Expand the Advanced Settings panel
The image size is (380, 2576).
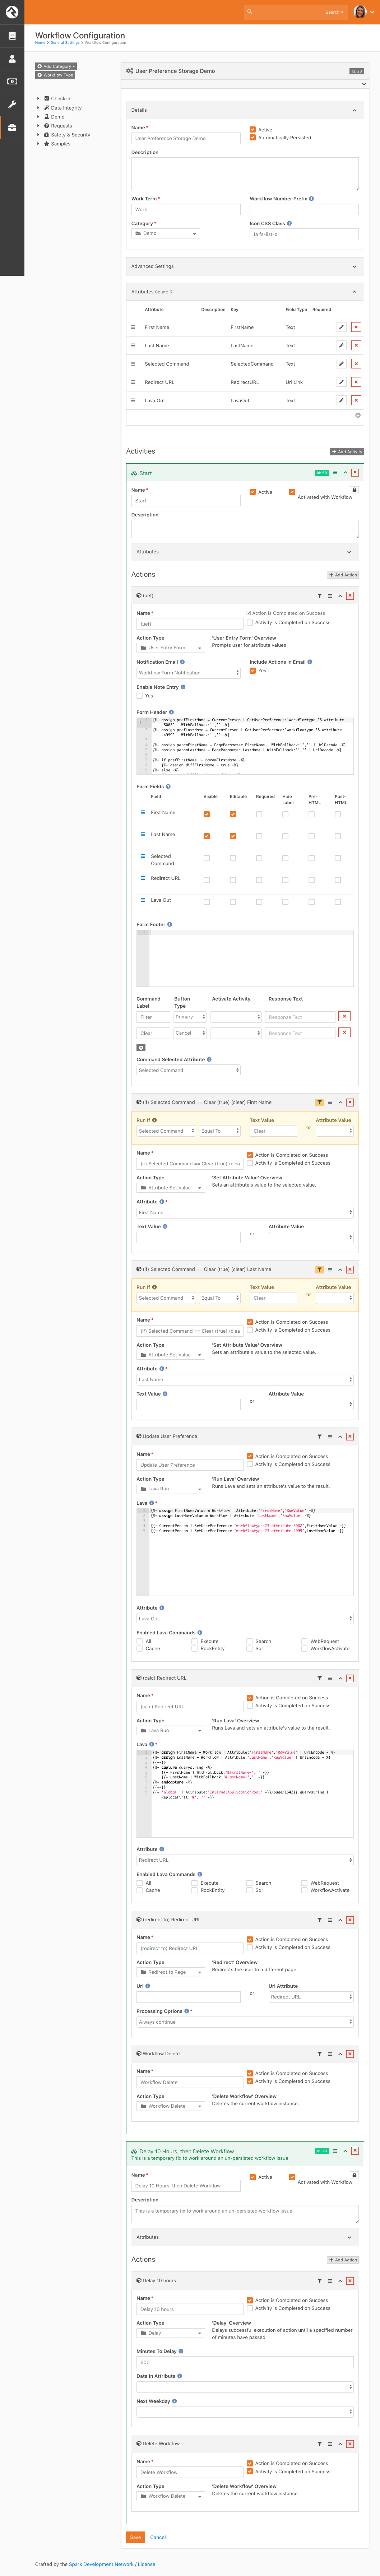(354, 266)
